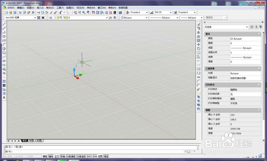Open the AutoCAD 经典 workspace dropdown
This screenshot has width=267, height=161.
pyautogui.click(x=35, y=18)
